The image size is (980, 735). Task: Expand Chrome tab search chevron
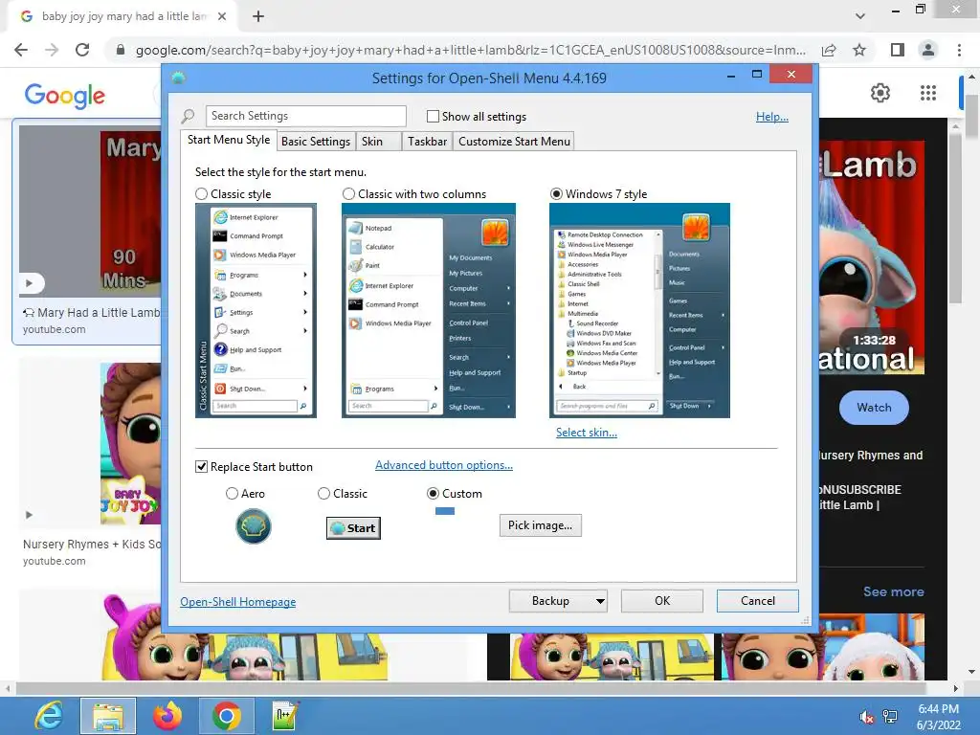(860, 16)
